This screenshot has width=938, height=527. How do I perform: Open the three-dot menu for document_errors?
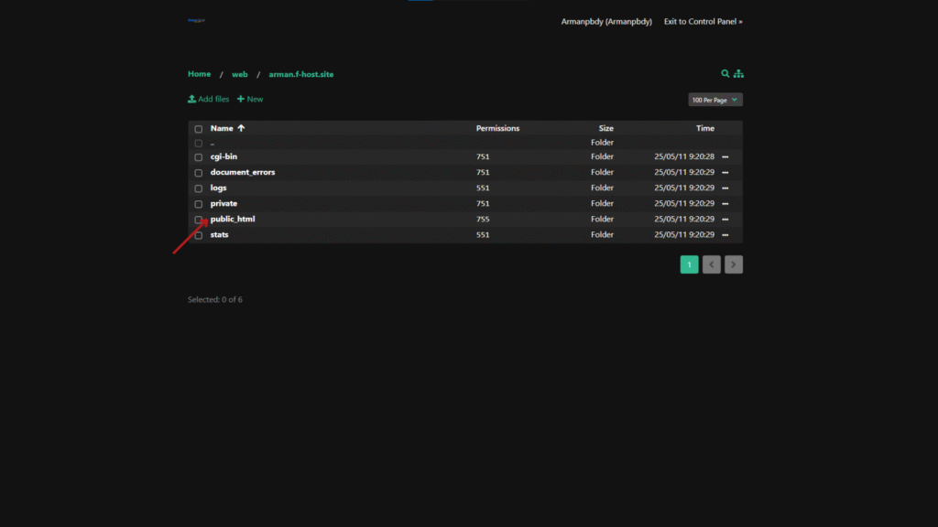[725, 173]
